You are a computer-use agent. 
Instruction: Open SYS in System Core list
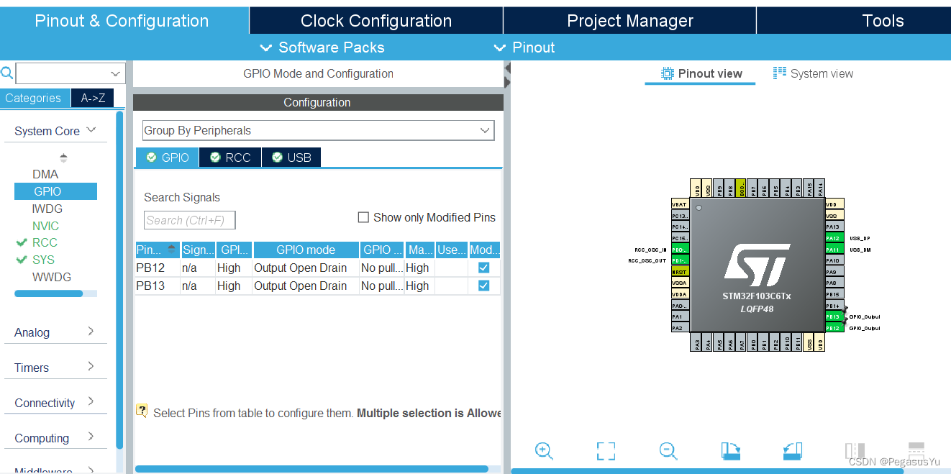coord(43,260)
